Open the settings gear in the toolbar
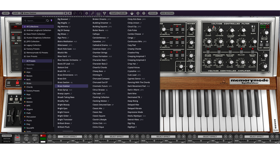This screenshot has width=280, height=154. click(x=87, y=13)
